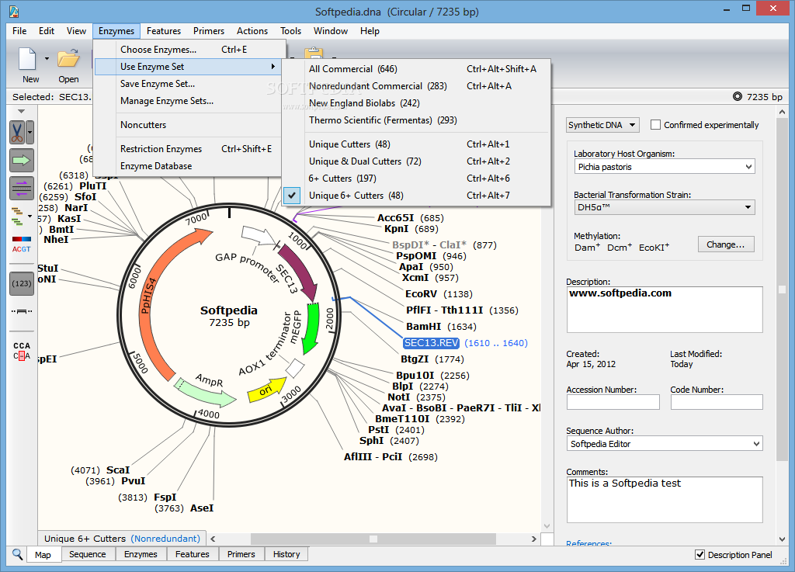The height and width of the screenshot is (572, 795).
Task: Open the Actions menu
Action: [252, 31]
